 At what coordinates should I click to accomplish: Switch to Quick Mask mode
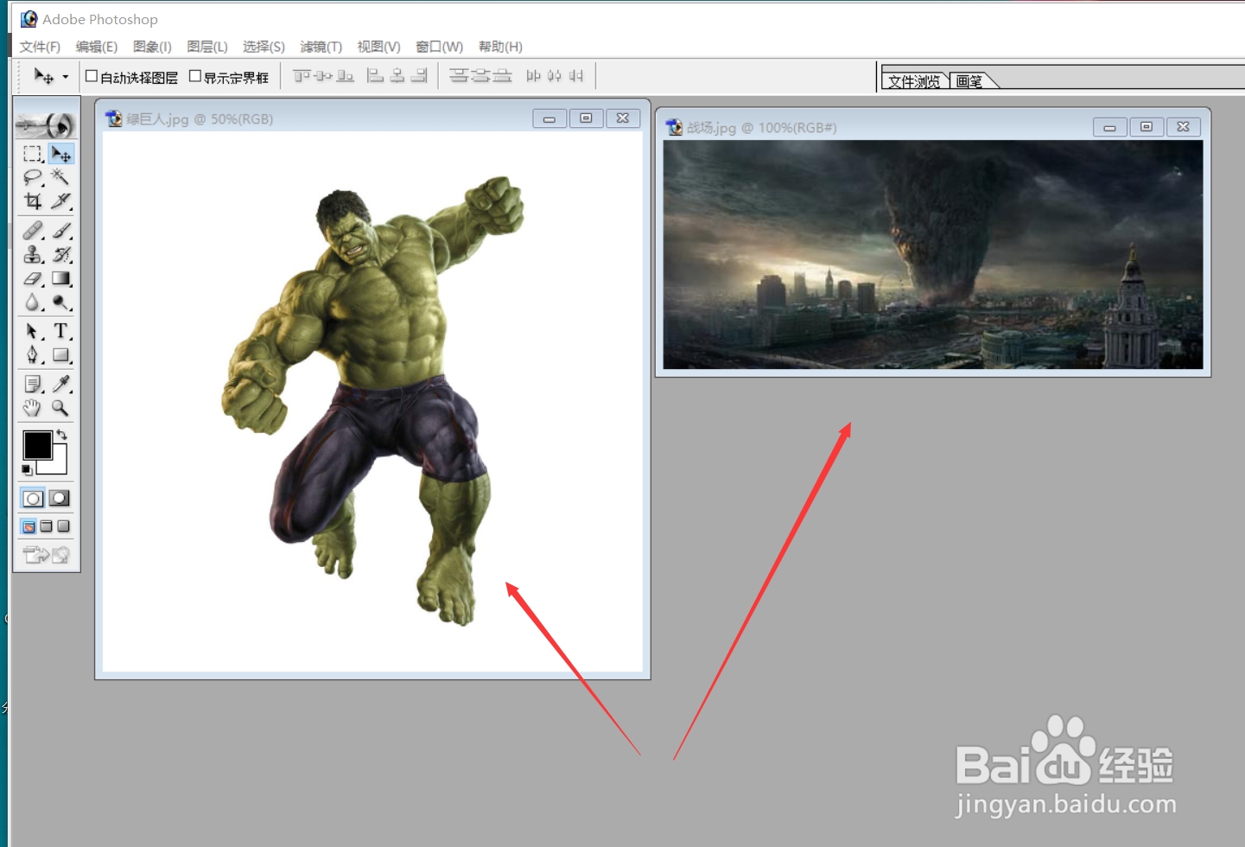(60, 499)
